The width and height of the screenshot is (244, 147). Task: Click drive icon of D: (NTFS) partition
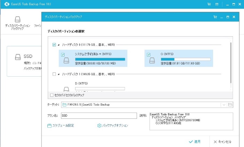point(67,89)
